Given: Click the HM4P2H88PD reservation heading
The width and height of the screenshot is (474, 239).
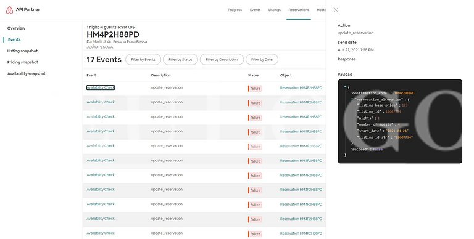Looking at the screenshot, I should click(x=113, y=34).
